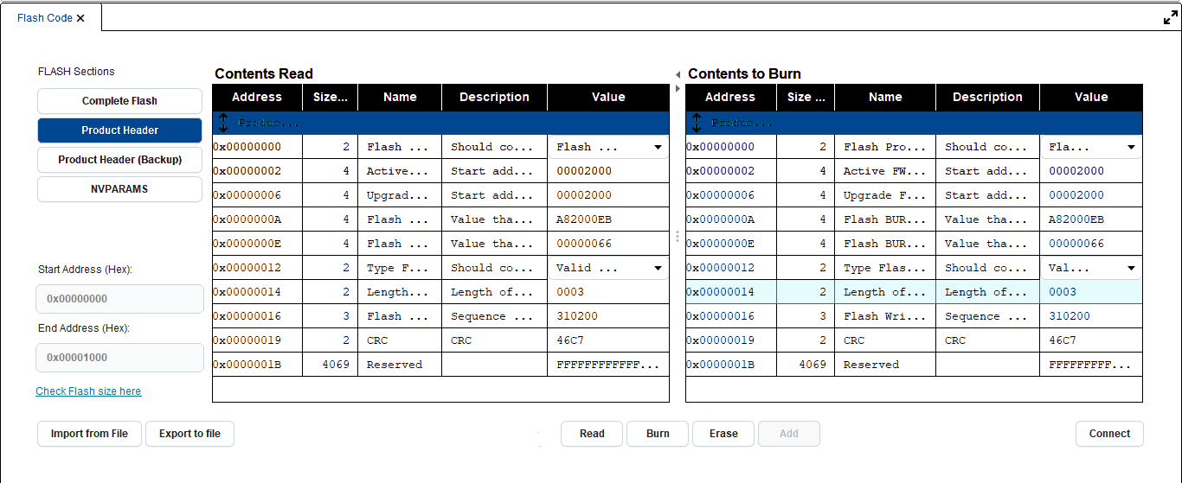Click the Name column header in Contents Read
The height and width of the screenshot is (483, 1182).
point(400,97)
